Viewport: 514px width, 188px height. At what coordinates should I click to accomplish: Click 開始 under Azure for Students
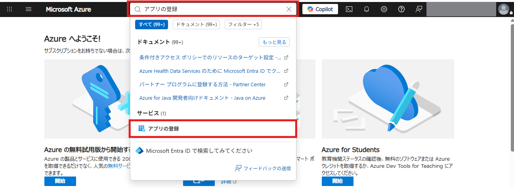(338, 181)
